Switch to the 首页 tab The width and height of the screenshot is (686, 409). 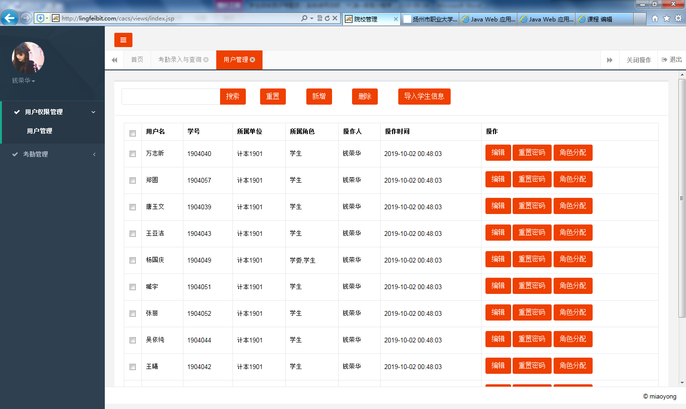coord(137,59)
